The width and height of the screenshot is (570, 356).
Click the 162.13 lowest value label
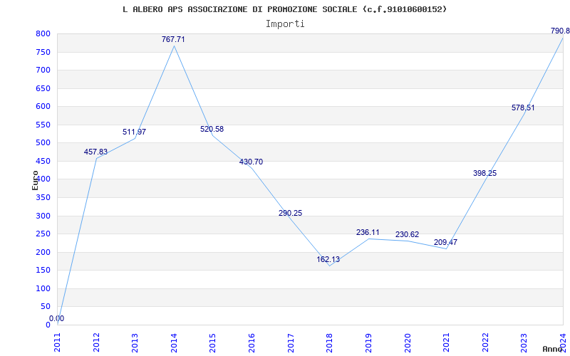(328, 259)
